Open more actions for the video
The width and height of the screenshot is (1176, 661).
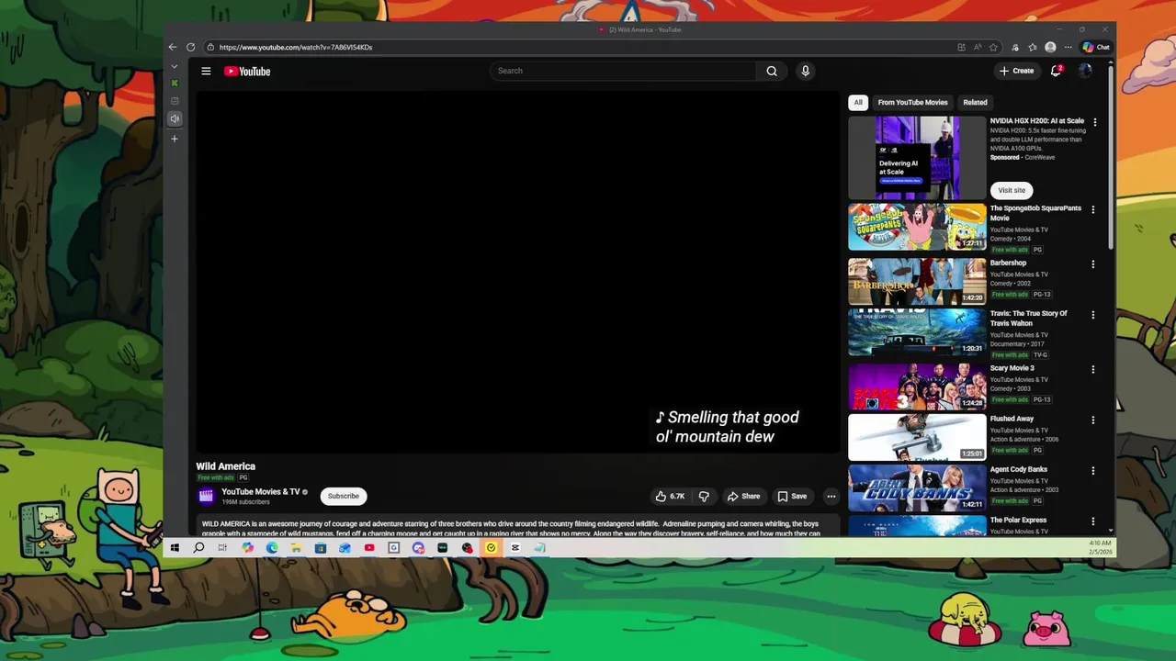pyautogui.click(x=831, y=496)
